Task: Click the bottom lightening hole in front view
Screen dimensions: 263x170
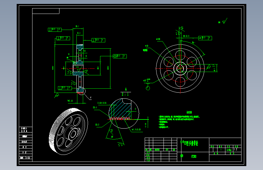Action: [180, 82]
